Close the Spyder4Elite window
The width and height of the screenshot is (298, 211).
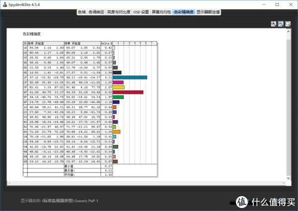tap(291, 4)
